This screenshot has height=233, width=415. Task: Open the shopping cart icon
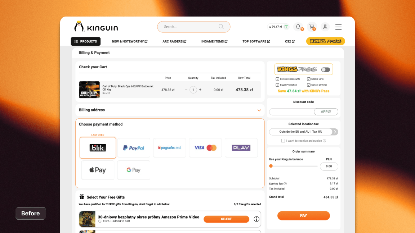[312, 27]
